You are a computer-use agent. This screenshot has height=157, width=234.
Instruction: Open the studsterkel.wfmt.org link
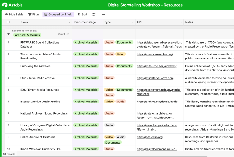point(155,78)
